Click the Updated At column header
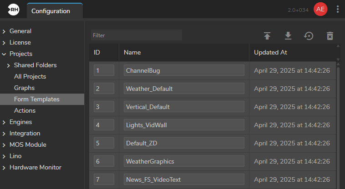 292,52
